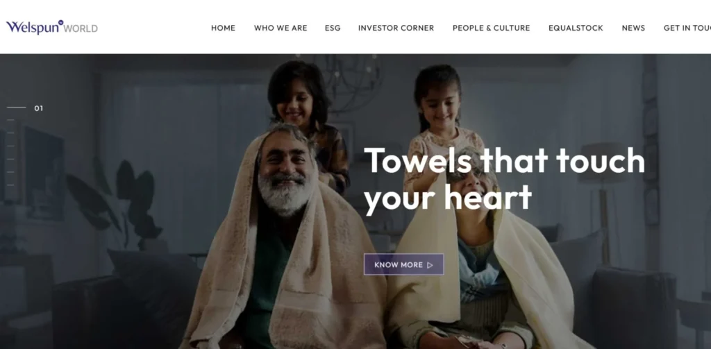
Task: Jump to the fifth slide indicator dash
Action: (x=10, y=159)
